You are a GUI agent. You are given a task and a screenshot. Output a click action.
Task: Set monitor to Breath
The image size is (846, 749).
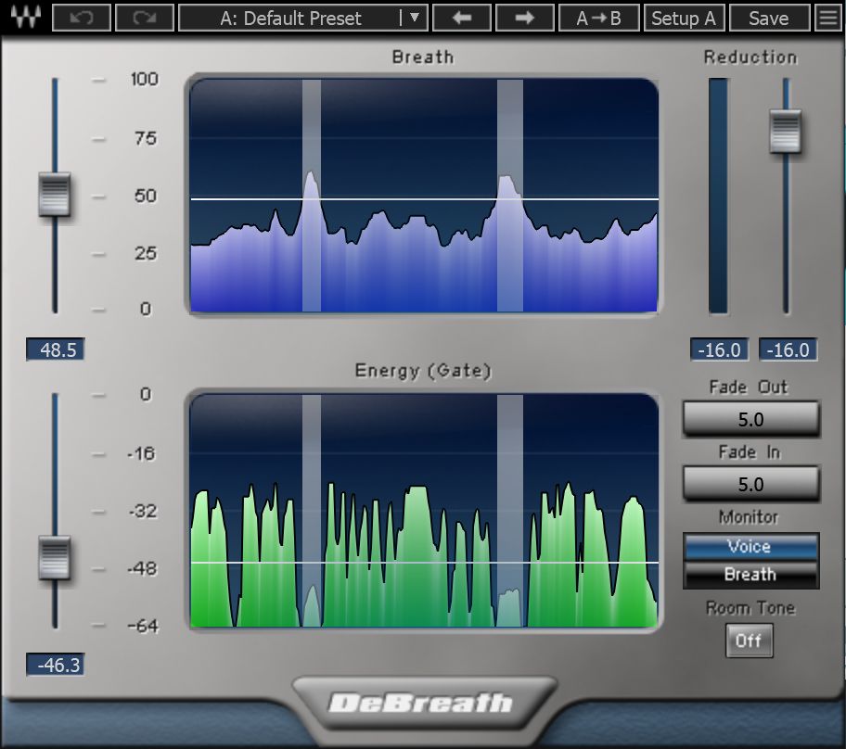750,575
